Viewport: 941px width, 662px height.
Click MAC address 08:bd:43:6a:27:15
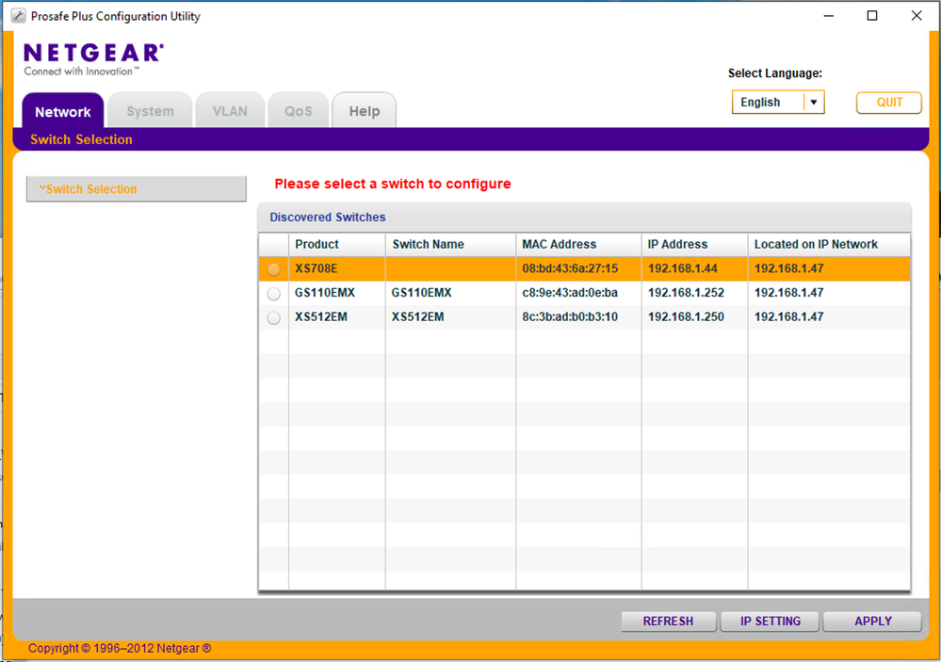point(570,269)
